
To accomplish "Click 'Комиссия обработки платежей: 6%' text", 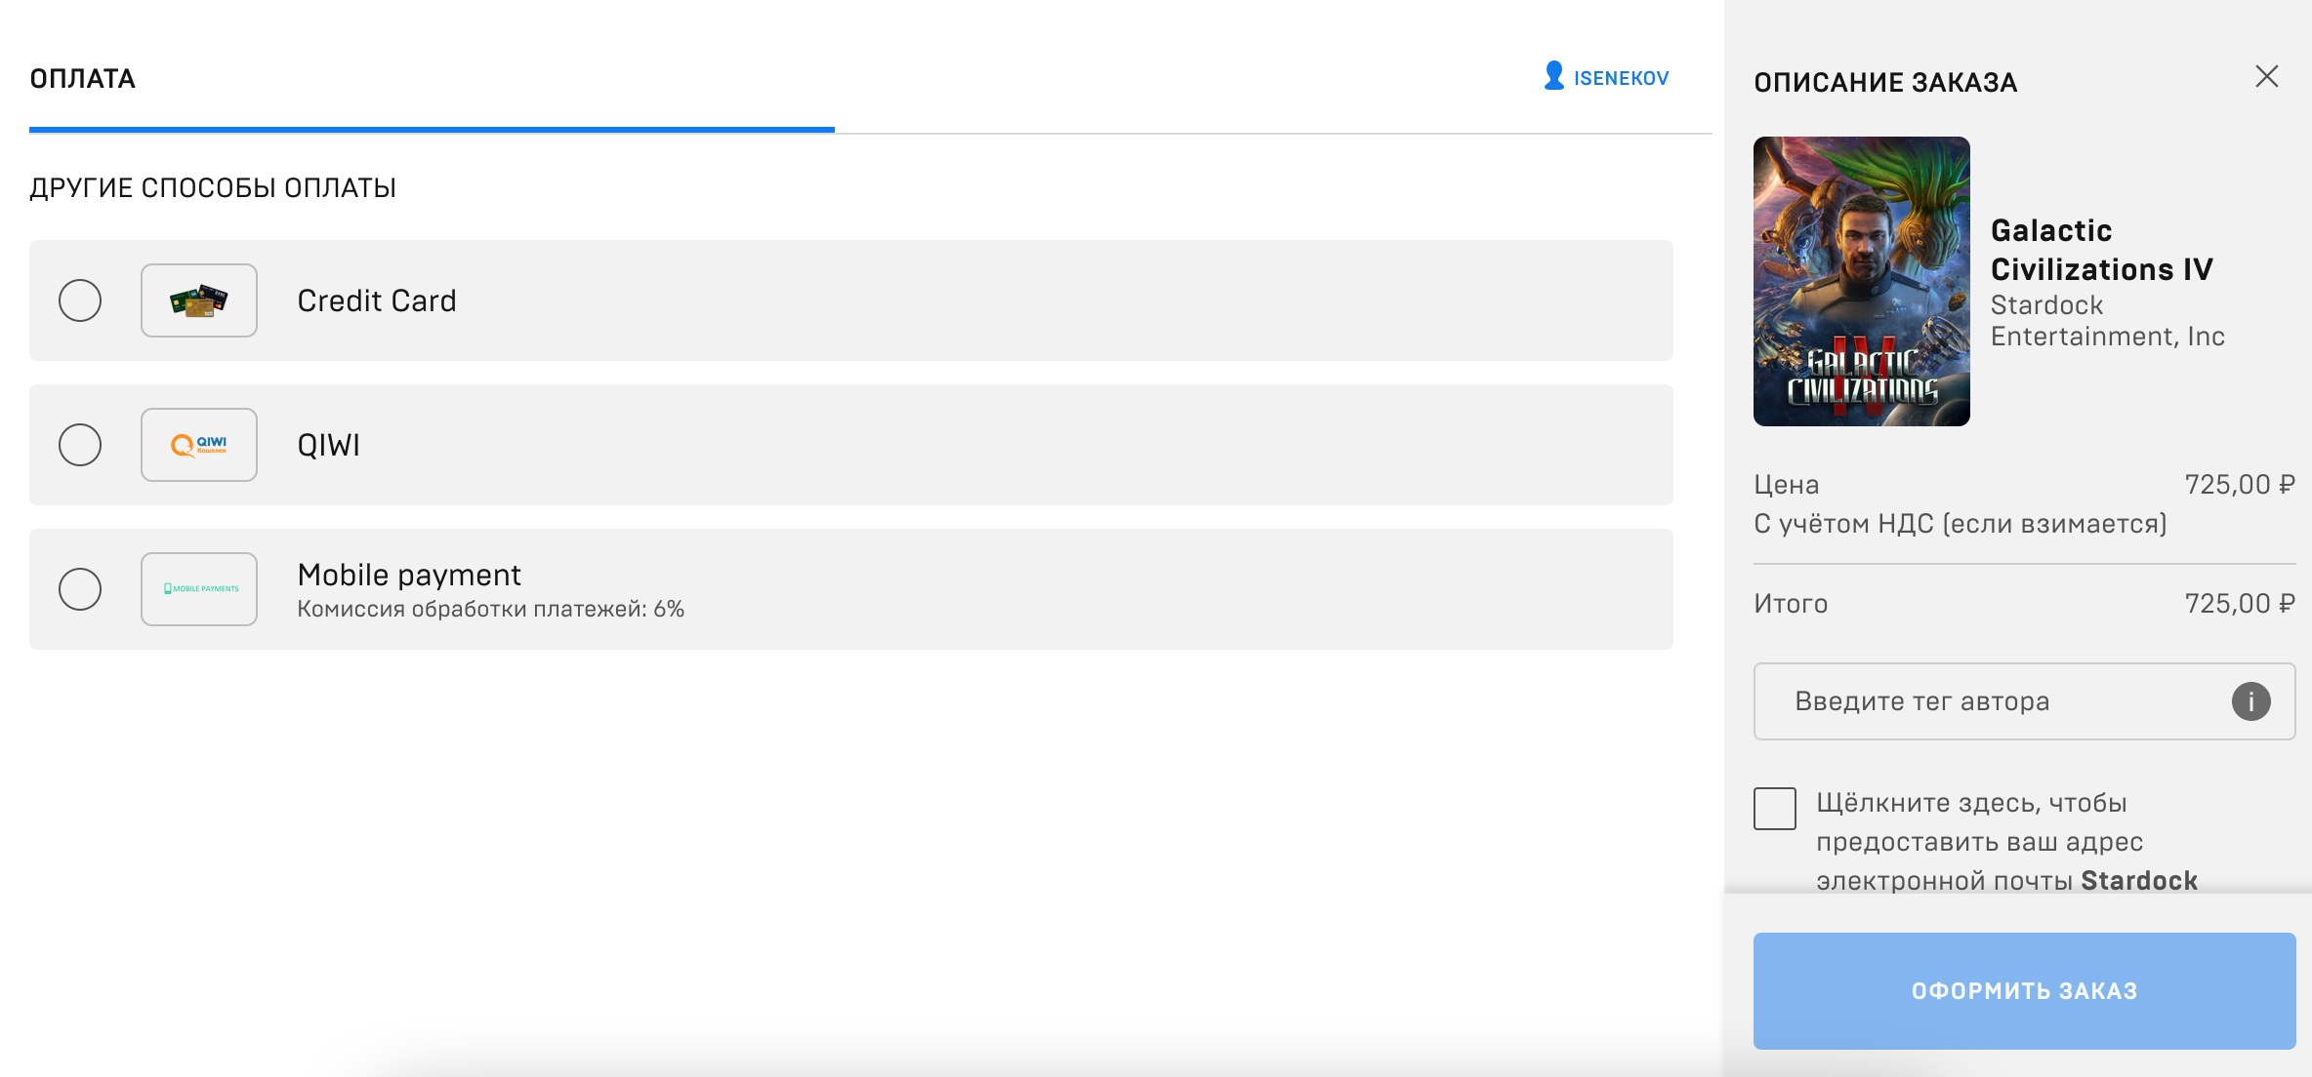I will (x=490, y=609).
